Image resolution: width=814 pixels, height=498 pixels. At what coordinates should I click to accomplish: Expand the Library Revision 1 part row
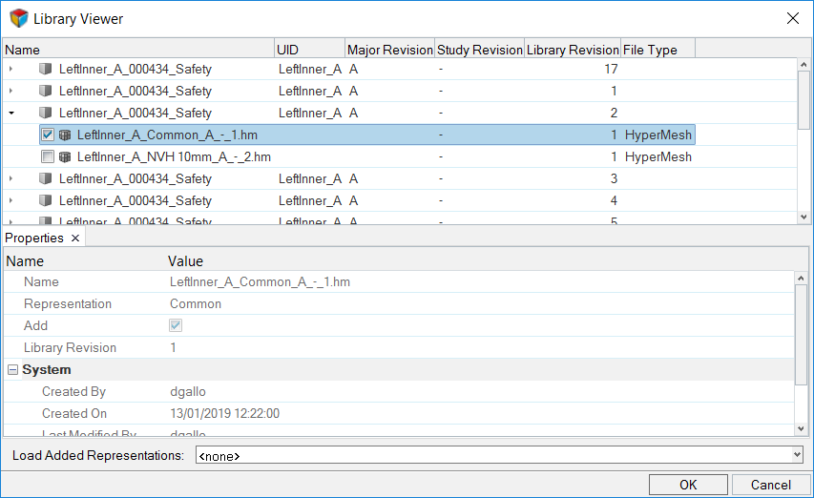pyautogui.click(x=10, y=91)
